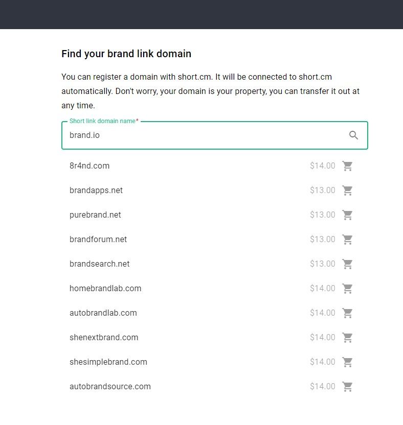The width and height of the screenshot is (403, 425).
Task: Open the purebrand.net listing
Action: pos(95,215)
